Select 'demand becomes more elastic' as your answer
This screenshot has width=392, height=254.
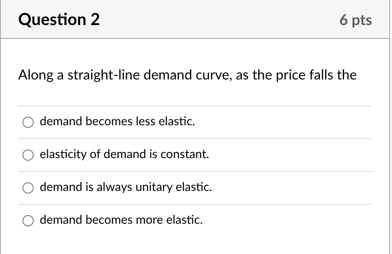pos(28,220)
